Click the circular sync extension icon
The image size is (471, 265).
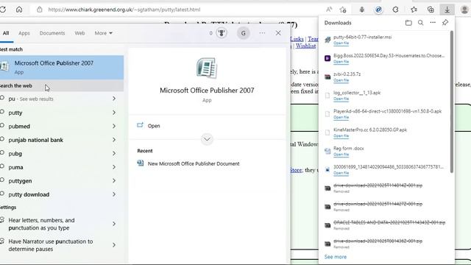click(396, 10)
